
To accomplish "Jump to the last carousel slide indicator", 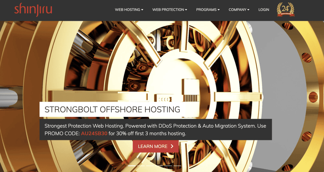I will (x=177, y=166).
